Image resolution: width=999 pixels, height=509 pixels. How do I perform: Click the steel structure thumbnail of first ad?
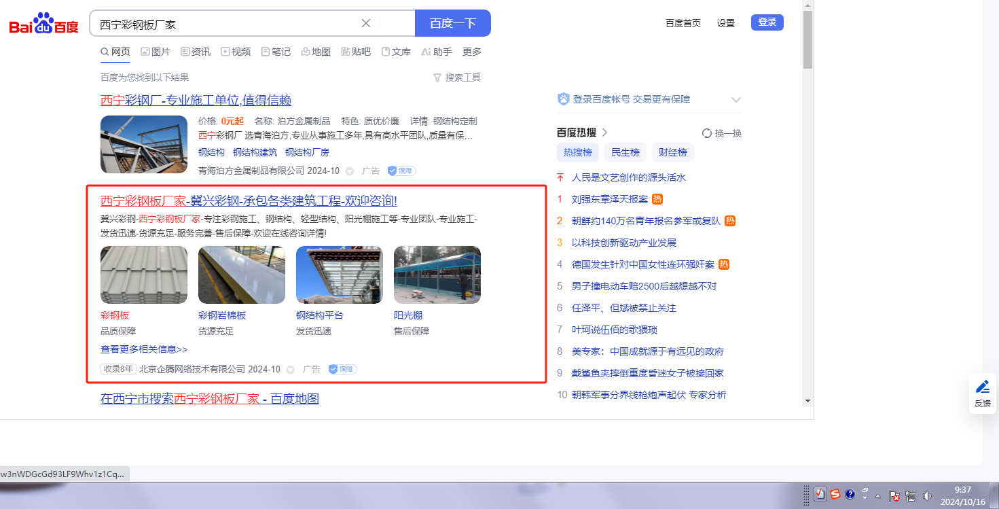(x=144, y=144)
